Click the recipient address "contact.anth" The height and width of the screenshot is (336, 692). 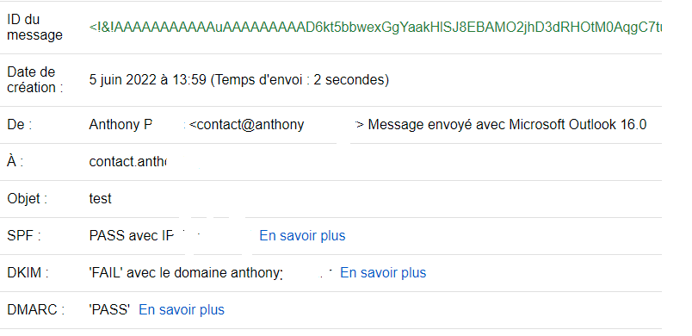coord(127,162)
